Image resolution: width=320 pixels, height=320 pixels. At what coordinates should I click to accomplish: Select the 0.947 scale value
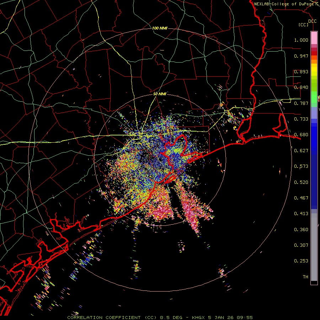[301, 56]
